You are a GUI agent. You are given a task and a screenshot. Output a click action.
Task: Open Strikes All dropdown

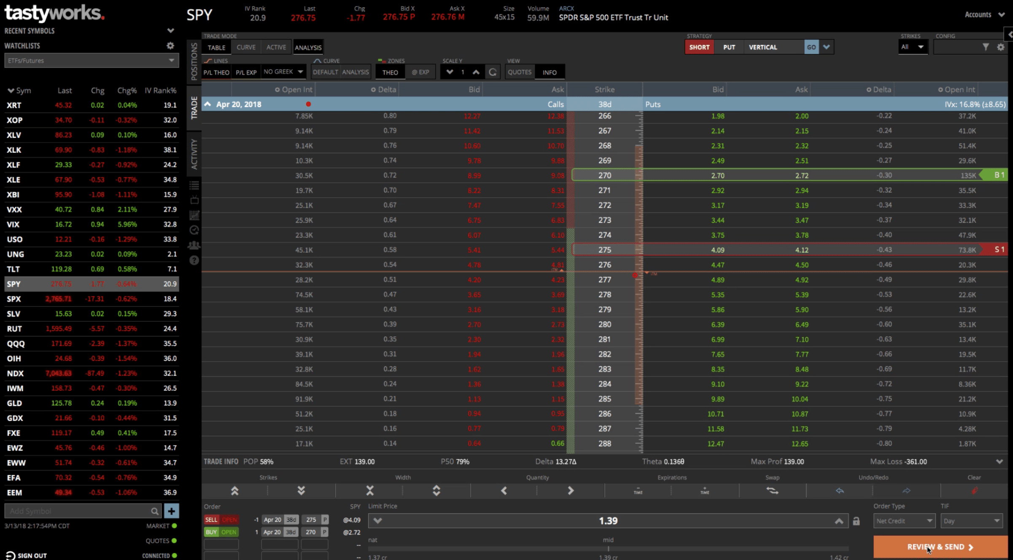(913, 47)
